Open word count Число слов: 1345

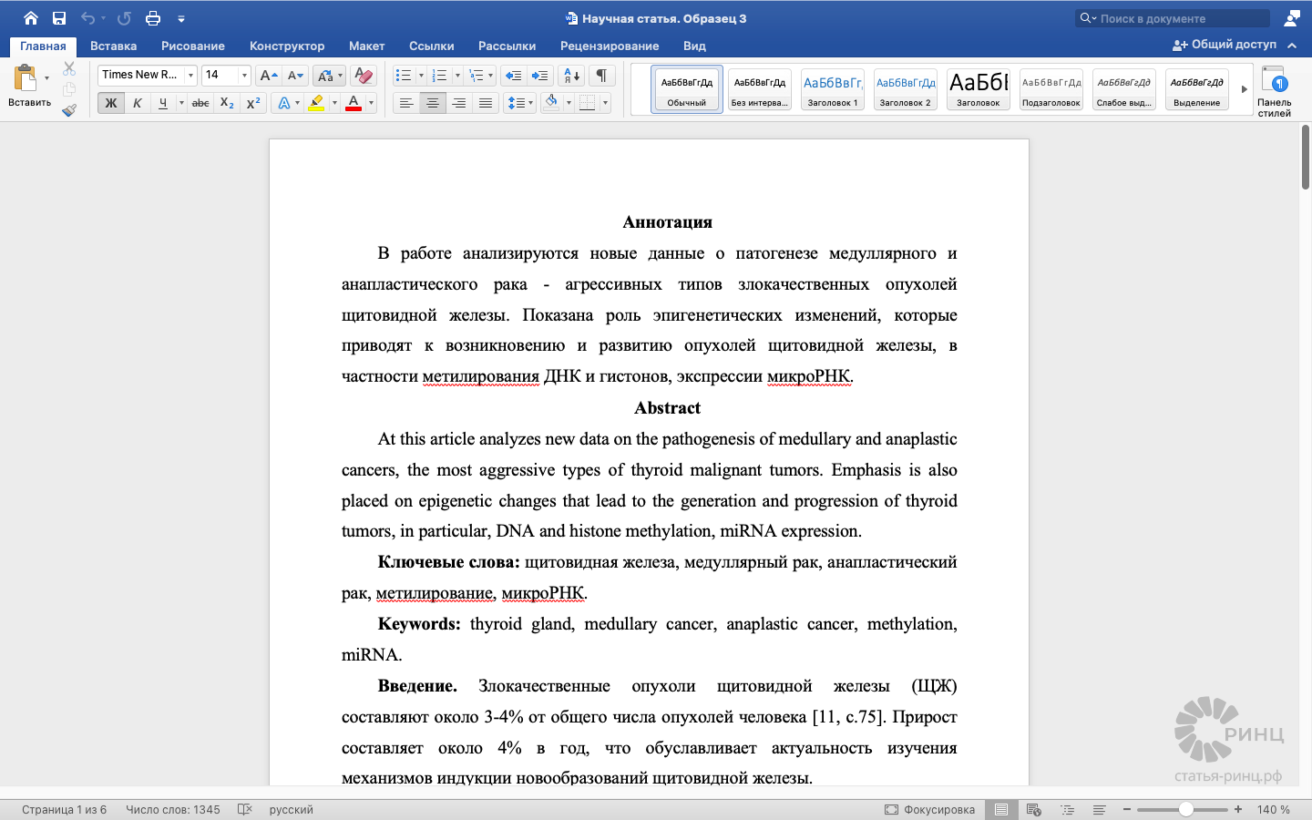point(173,809)
